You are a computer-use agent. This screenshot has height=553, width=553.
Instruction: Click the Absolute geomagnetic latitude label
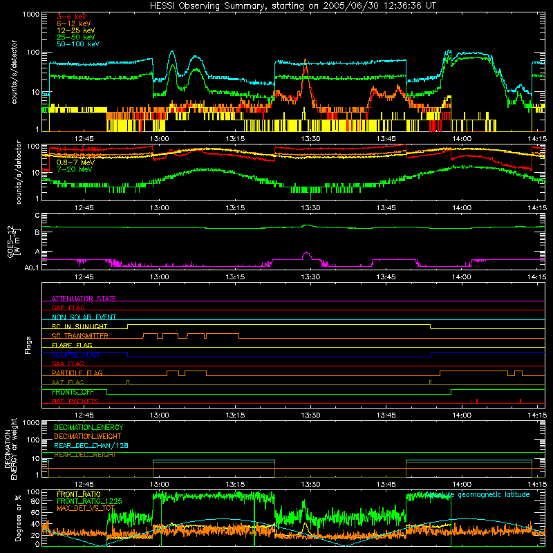tap(477, 495)
